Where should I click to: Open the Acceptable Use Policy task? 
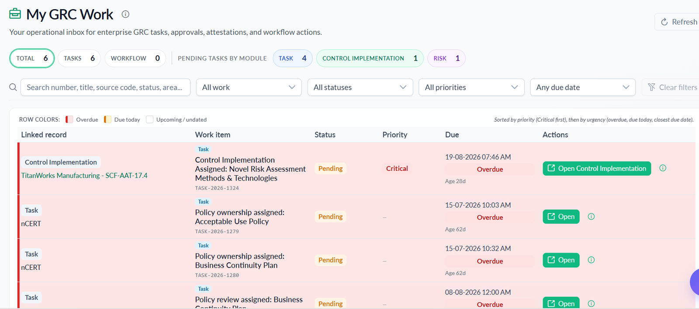561,217
